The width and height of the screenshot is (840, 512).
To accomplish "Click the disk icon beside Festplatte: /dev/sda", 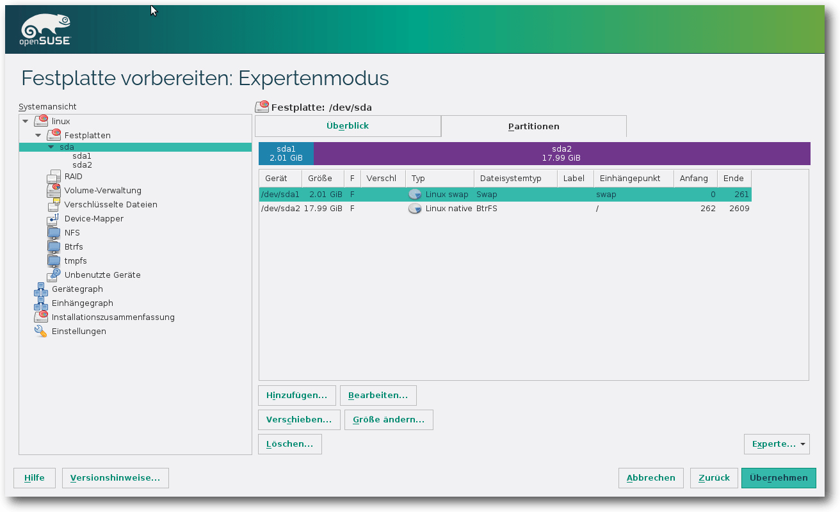I will point(262,107).
